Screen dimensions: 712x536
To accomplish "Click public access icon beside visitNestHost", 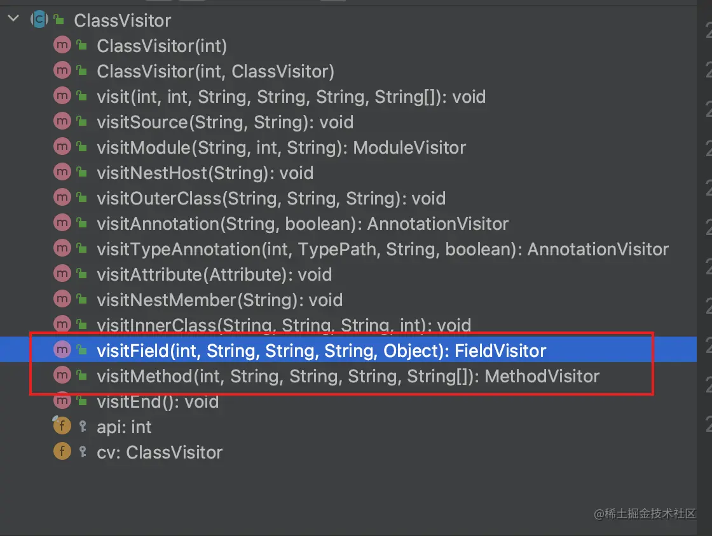I will point(82,172).
